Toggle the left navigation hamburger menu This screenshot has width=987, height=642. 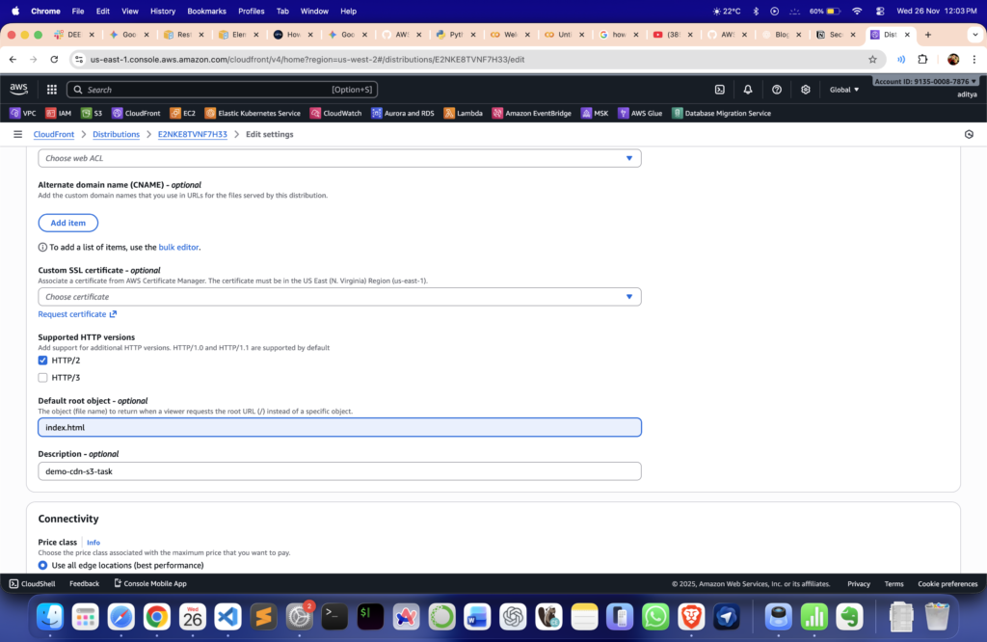click(x=17, y=134)
